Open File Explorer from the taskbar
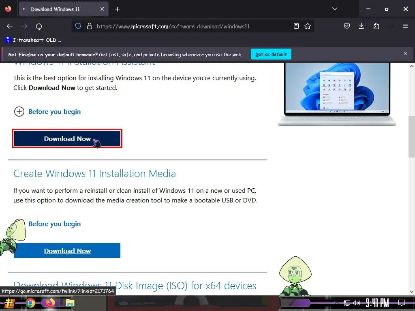The width and height of the screenshot is (415, 311). 70,303
